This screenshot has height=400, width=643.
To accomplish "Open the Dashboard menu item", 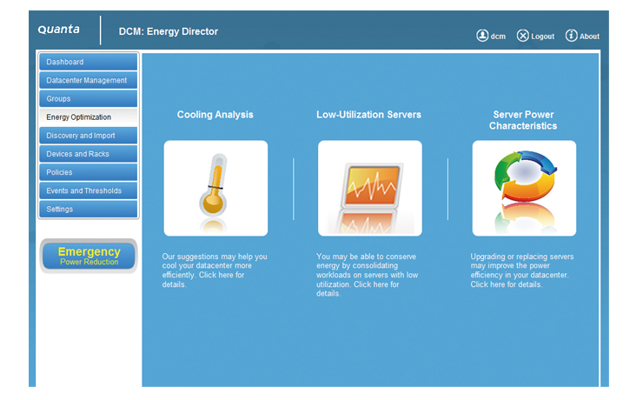I will 88,62.
